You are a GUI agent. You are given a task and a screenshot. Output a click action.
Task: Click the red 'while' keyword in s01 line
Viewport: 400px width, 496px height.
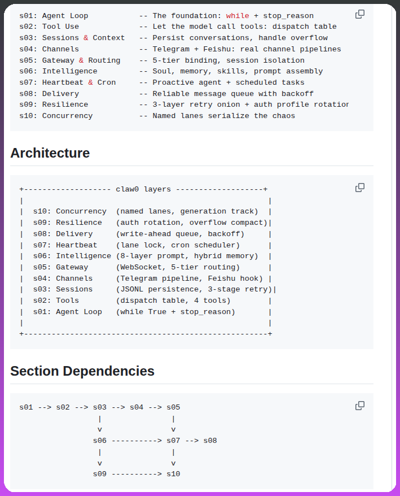click(238, 16)
